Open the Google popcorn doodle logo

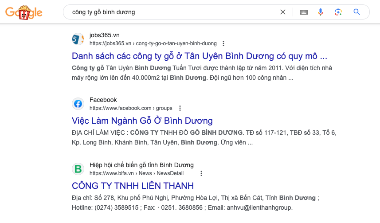coord(24,12)
